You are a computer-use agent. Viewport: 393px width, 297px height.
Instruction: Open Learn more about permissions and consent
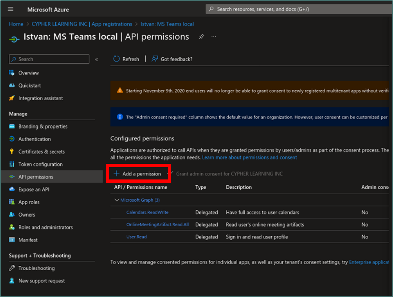coord(249,157)
